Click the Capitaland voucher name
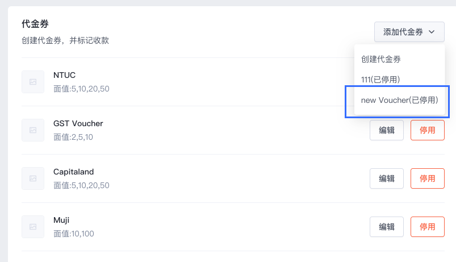456x262 pixels. (73, 172)
